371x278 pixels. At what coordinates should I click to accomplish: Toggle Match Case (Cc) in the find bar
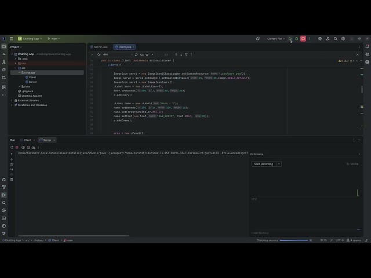coord(141,54)
